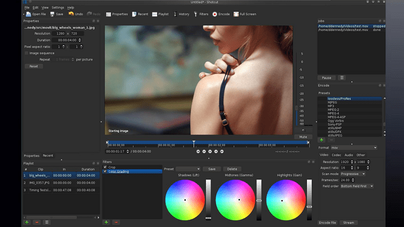Click the Mute button

click(x=302, y=136)
